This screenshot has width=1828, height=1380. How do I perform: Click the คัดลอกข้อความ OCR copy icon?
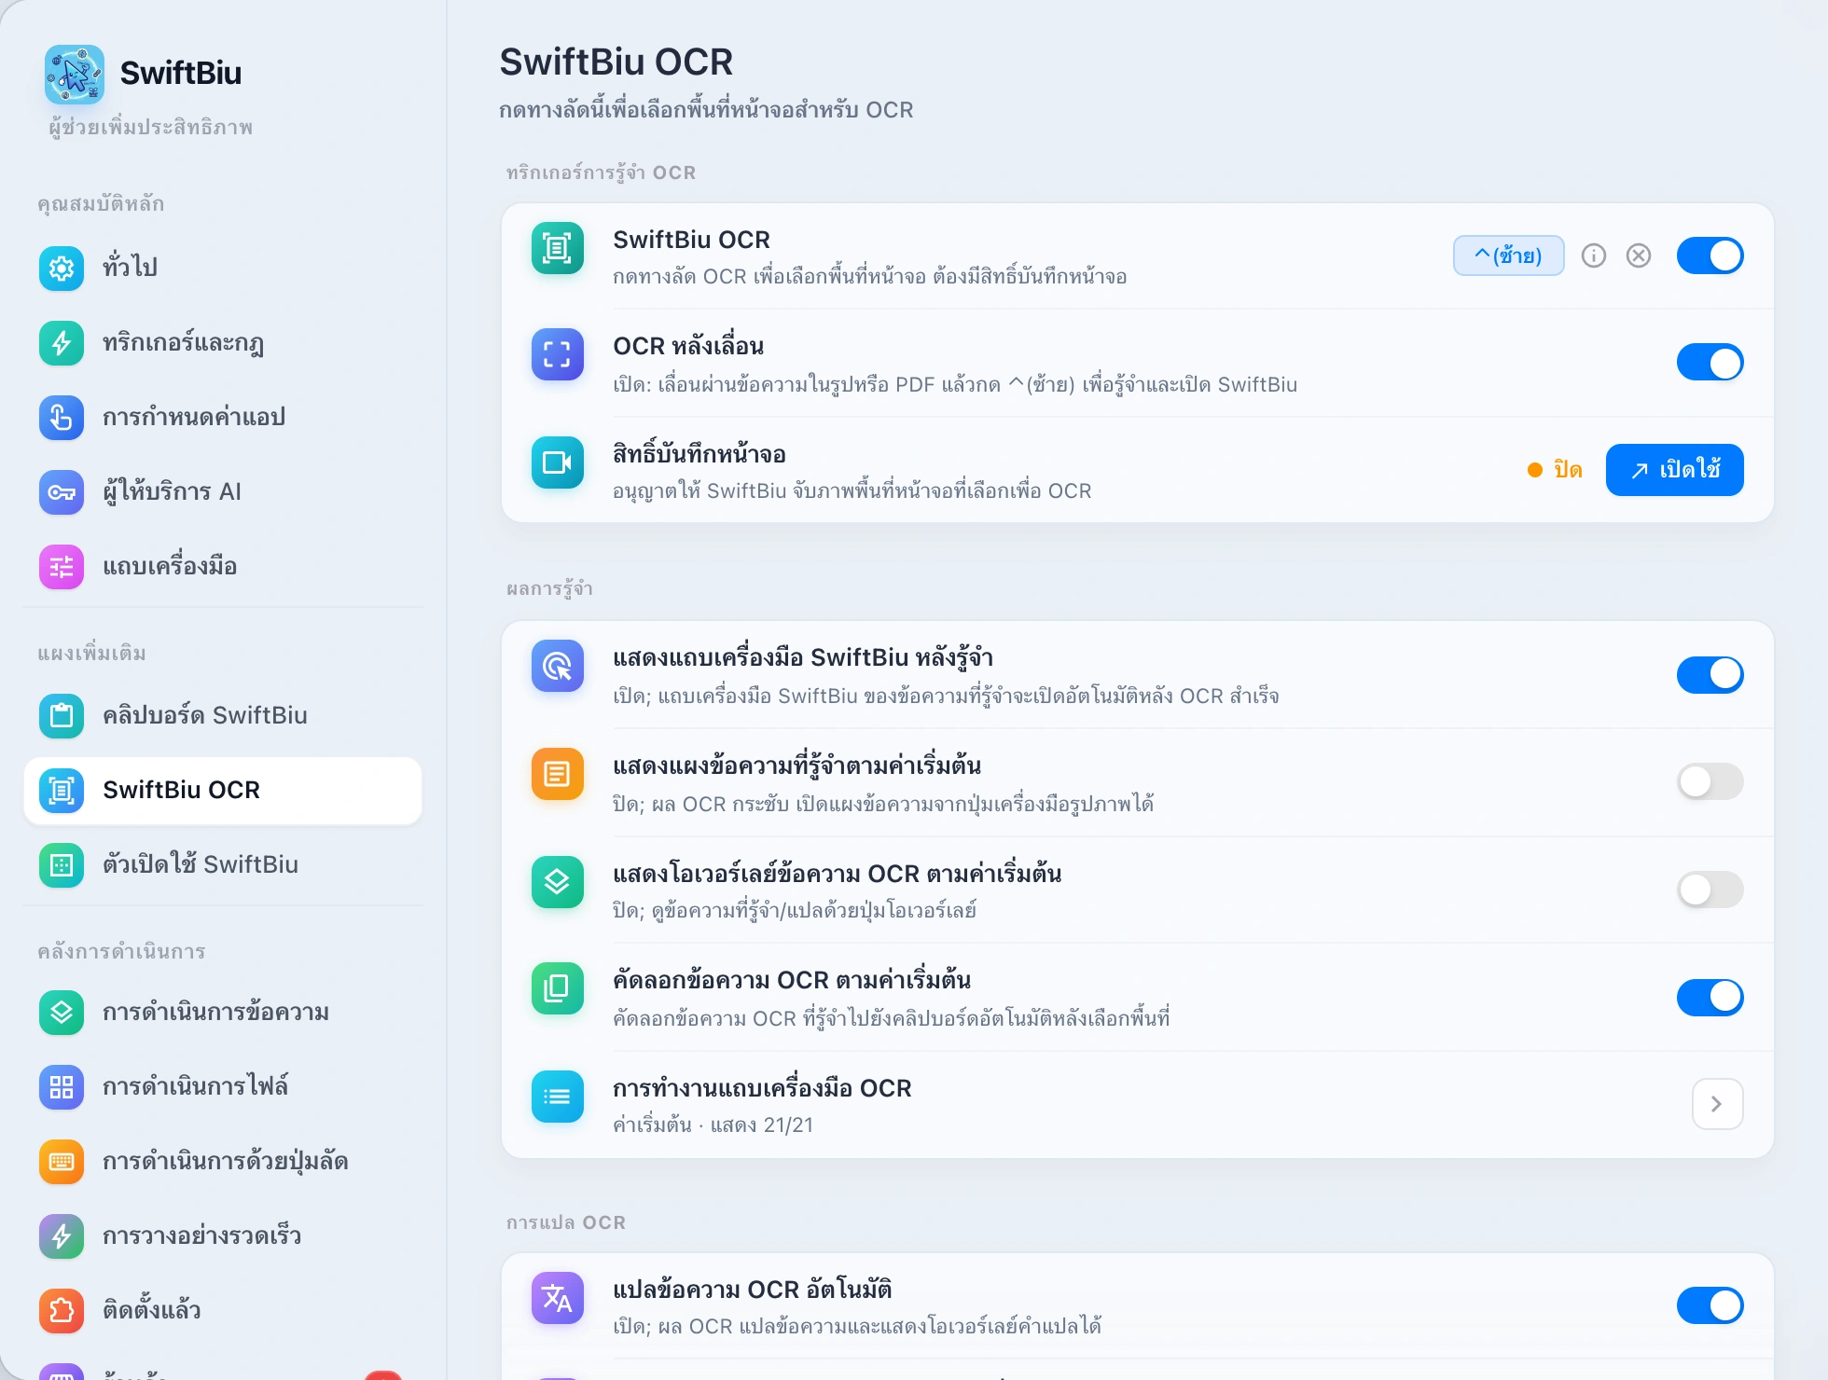pos(558,988)
